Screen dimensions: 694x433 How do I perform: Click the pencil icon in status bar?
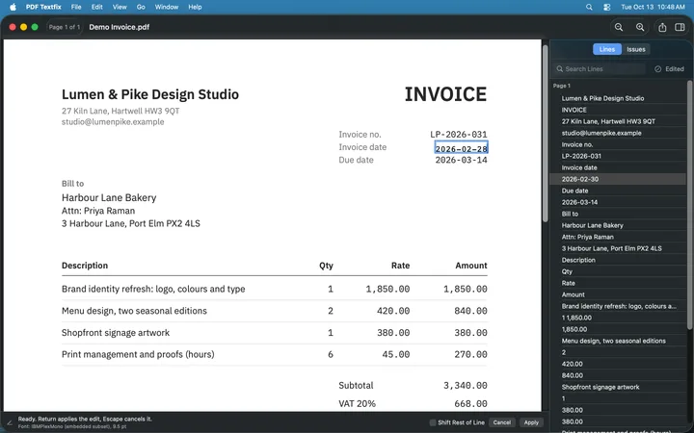[x=10, y=422]
